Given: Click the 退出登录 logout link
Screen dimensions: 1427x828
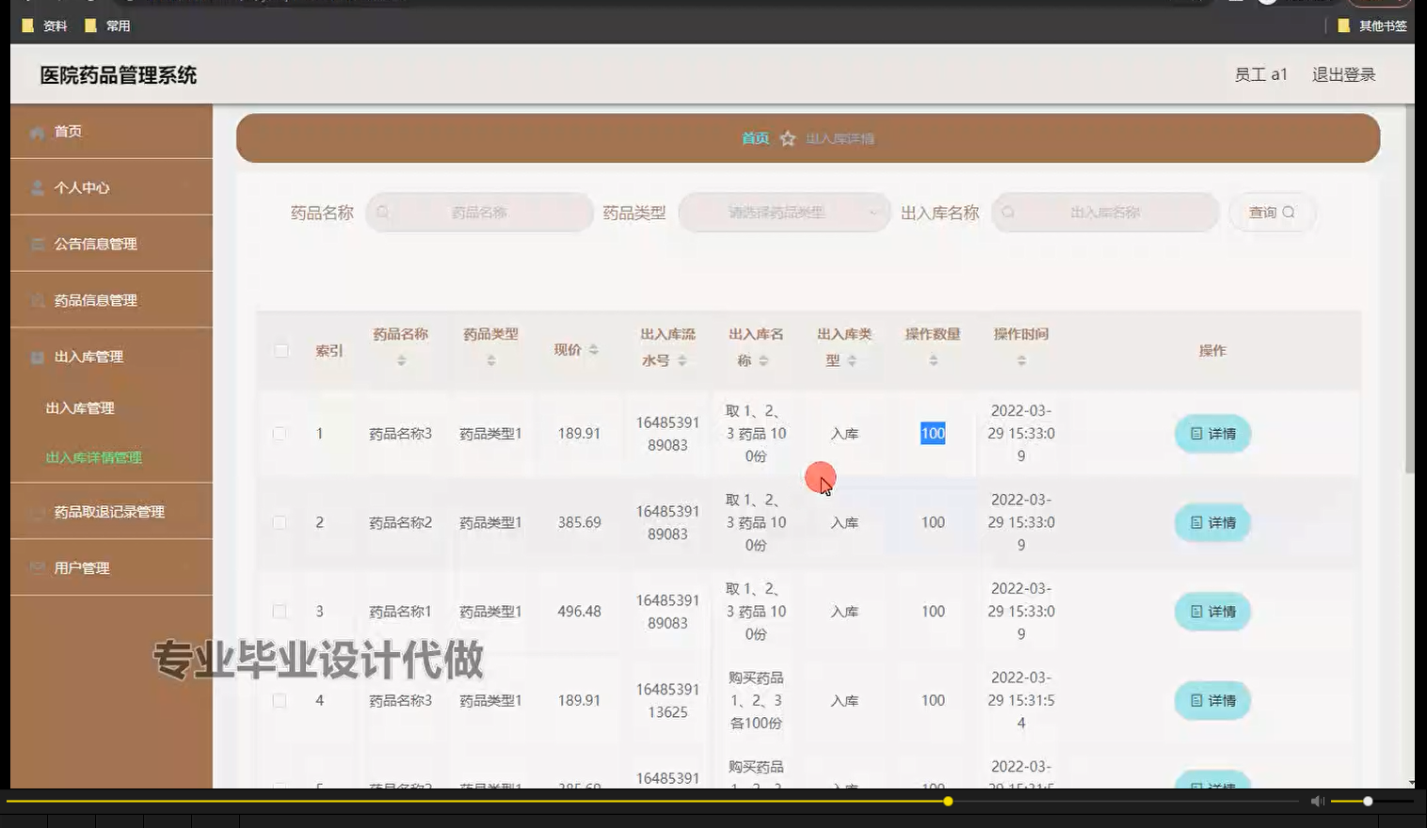Looking at the screenshot, I should coord(1343,73).
